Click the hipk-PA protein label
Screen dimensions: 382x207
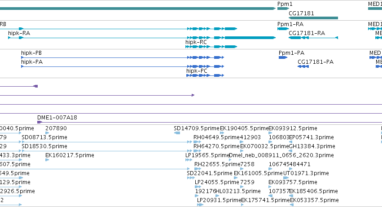tap(32, 62)
